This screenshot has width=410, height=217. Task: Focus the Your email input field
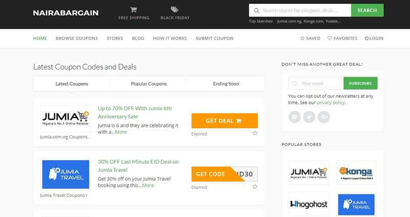(x=316, y=83)
